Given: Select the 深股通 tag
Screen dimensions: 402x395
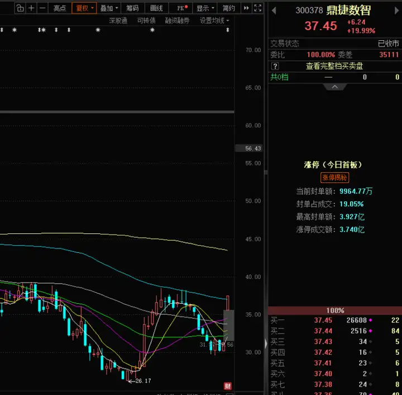Looking at the screenshot, I should click(x=118, y=21).
